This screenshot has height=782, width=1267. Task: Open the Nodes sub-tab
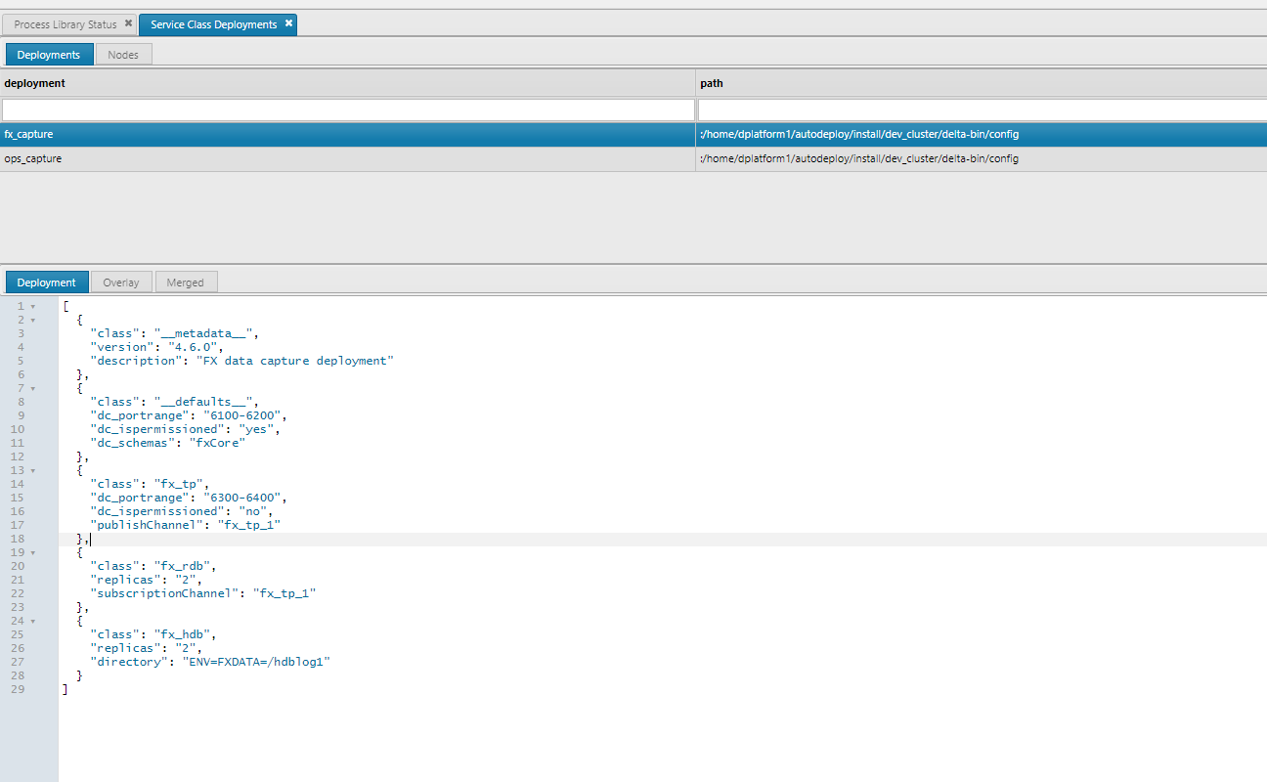(123, 55)
